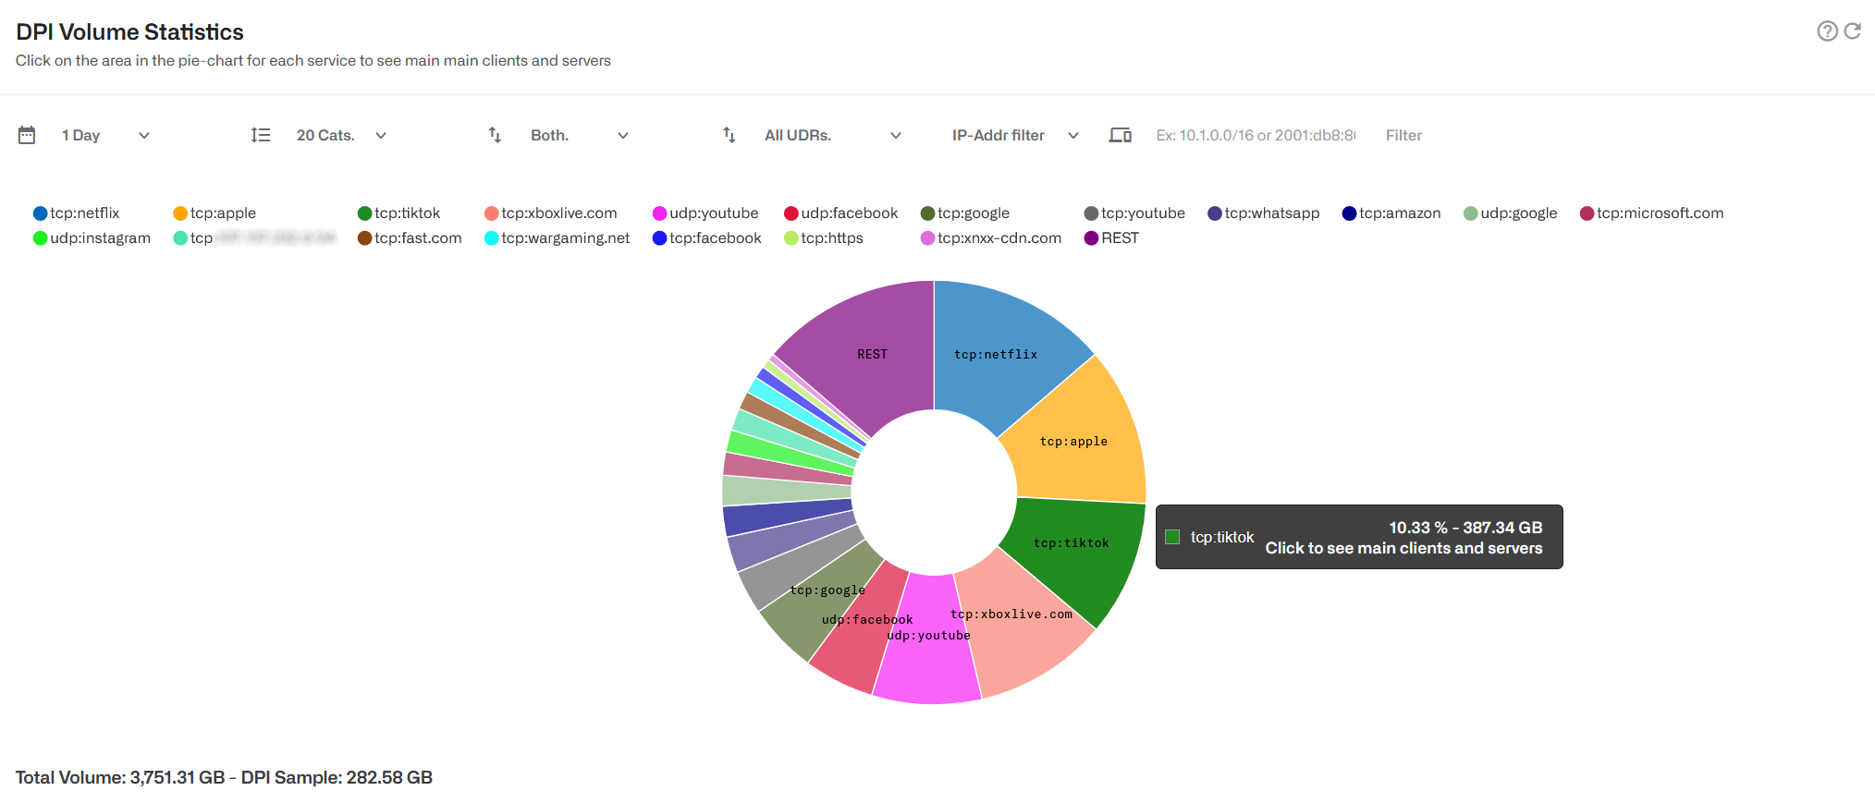Click the Filter button
The width and height of the screenshot is (1875, 803).
tap(1403, 135)
